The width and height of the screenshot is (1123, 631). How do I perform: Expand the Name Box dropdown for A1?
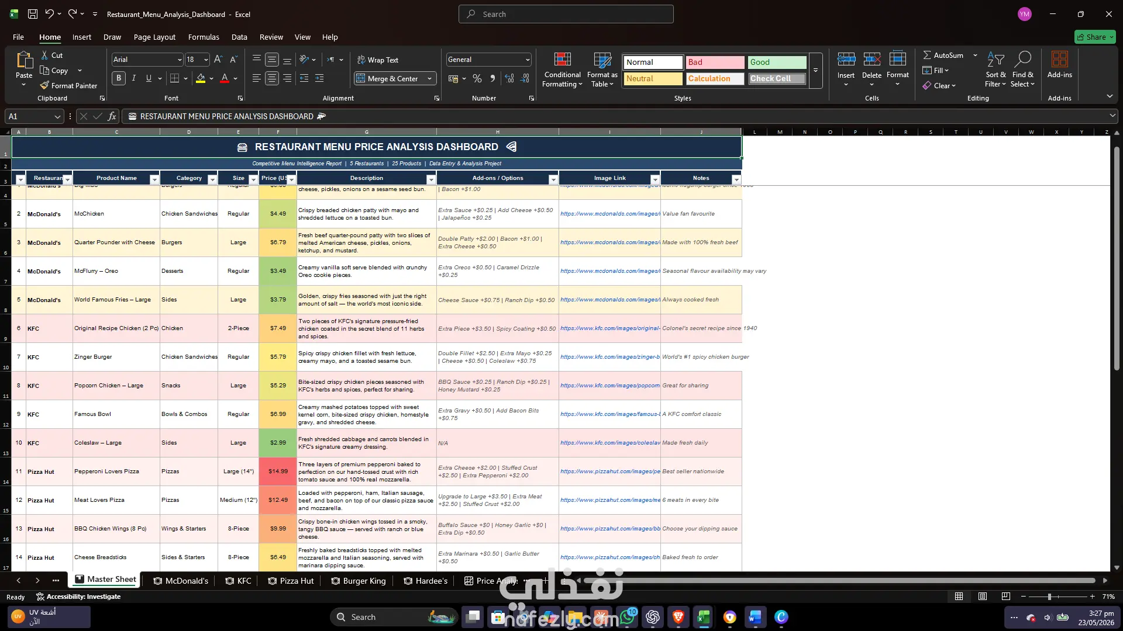point(57,116)
